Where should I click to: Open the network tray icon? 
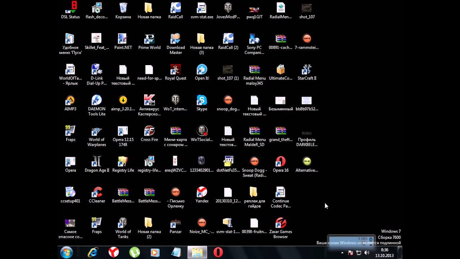[x=359, y=253]
